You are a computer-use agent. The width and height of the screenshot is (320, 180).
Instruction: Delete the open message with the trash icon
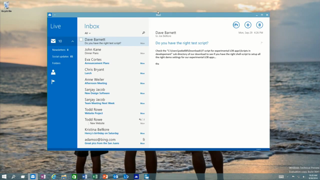(x=259, y=25)
